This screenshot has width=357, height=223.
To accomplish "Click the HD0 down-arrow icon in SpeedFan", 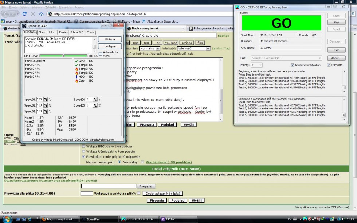I will pos(76,77).
